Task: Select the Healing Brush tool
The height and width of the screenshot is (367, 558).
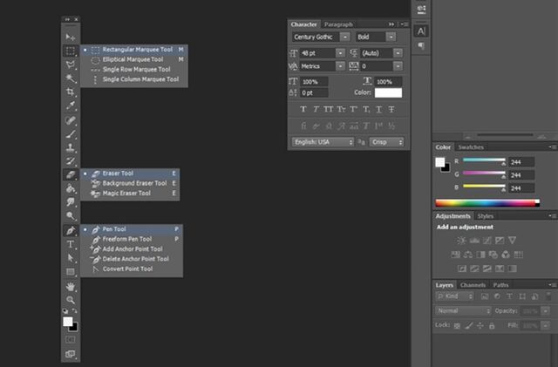Action: click(x=71, y=120)
